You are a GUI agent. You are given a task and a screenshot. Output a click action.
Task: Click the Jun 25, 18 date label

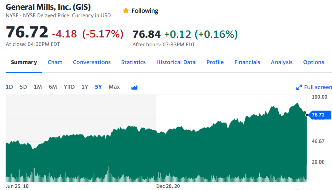pos(17,186)
